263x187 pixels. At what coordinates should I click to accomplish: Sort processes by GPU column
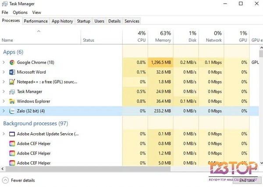tap(237, 37)
